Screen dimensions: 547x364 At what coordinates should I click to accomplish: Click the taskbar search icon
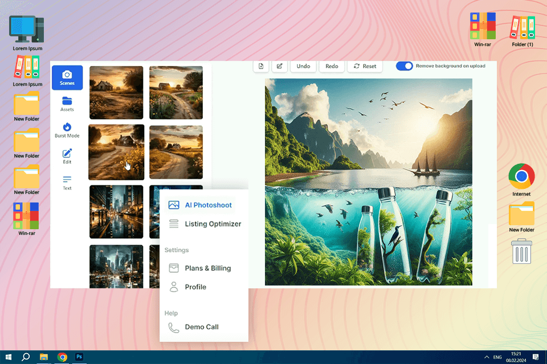(x=26, y=357)
